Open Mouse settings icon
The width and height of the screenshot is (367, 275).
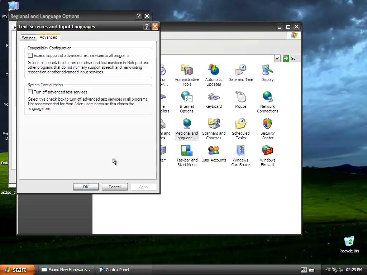[240, 100]
